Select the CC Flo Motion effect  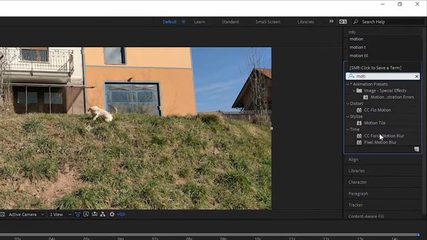378,110
